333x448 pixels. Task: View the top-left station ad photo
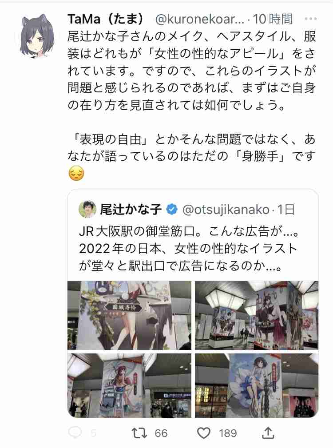[129, 315]
